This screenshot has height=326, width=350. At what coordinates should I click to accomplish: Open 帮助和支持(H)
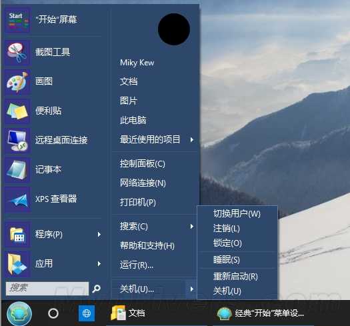pyautogui.click(x=147, y=246)
